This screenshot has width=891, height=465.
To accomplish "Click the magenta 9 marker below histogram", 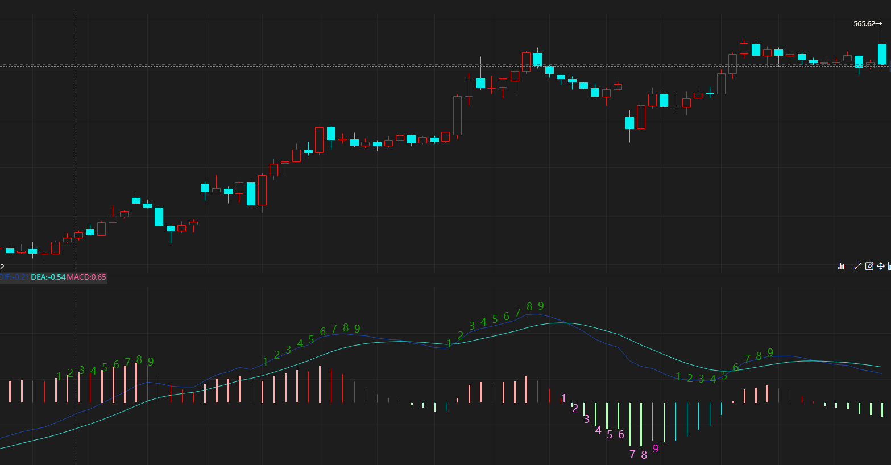I will [x=656, y=449].
